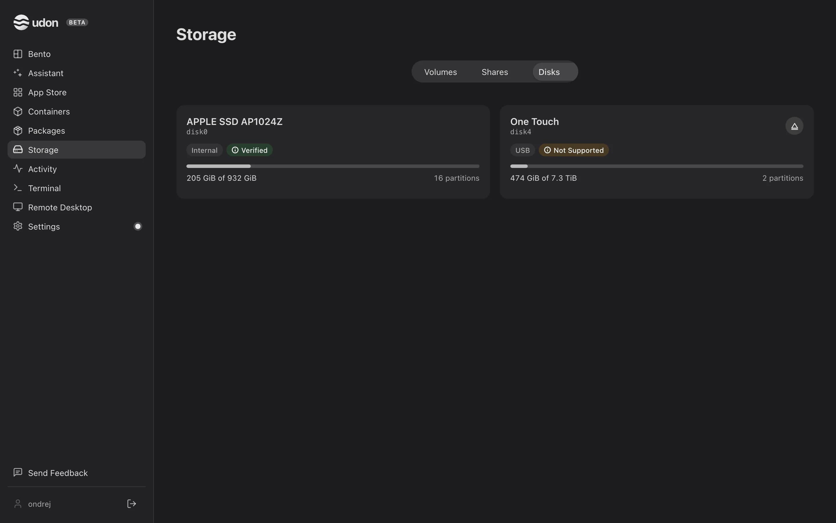Open the App Store grid icon
Viewport: 836px width, 523px height.
18,92
